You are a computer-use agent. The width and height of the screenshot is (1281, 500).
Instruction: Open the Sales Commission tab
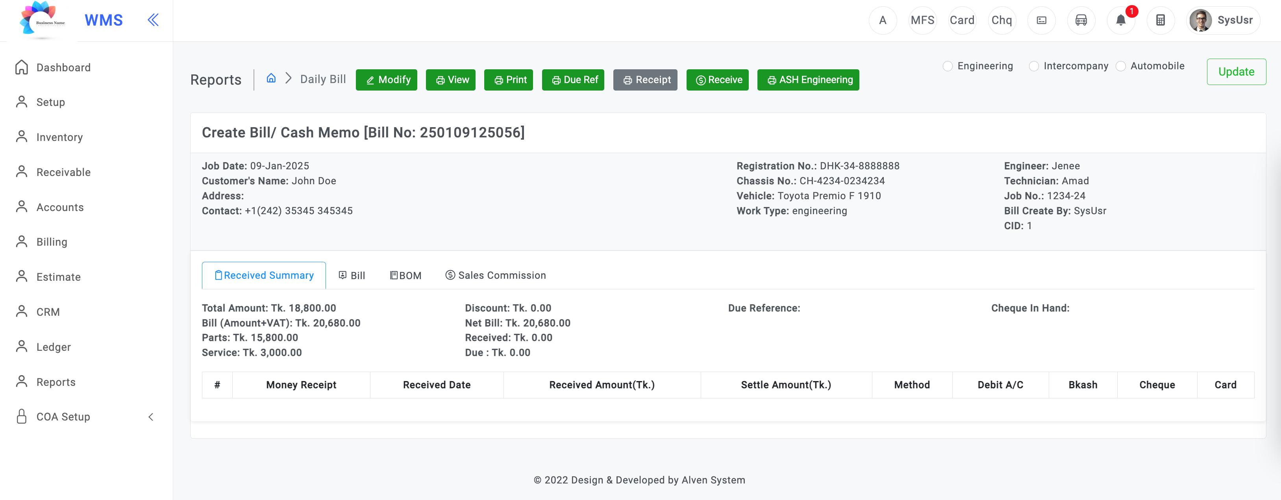point(495,276)
